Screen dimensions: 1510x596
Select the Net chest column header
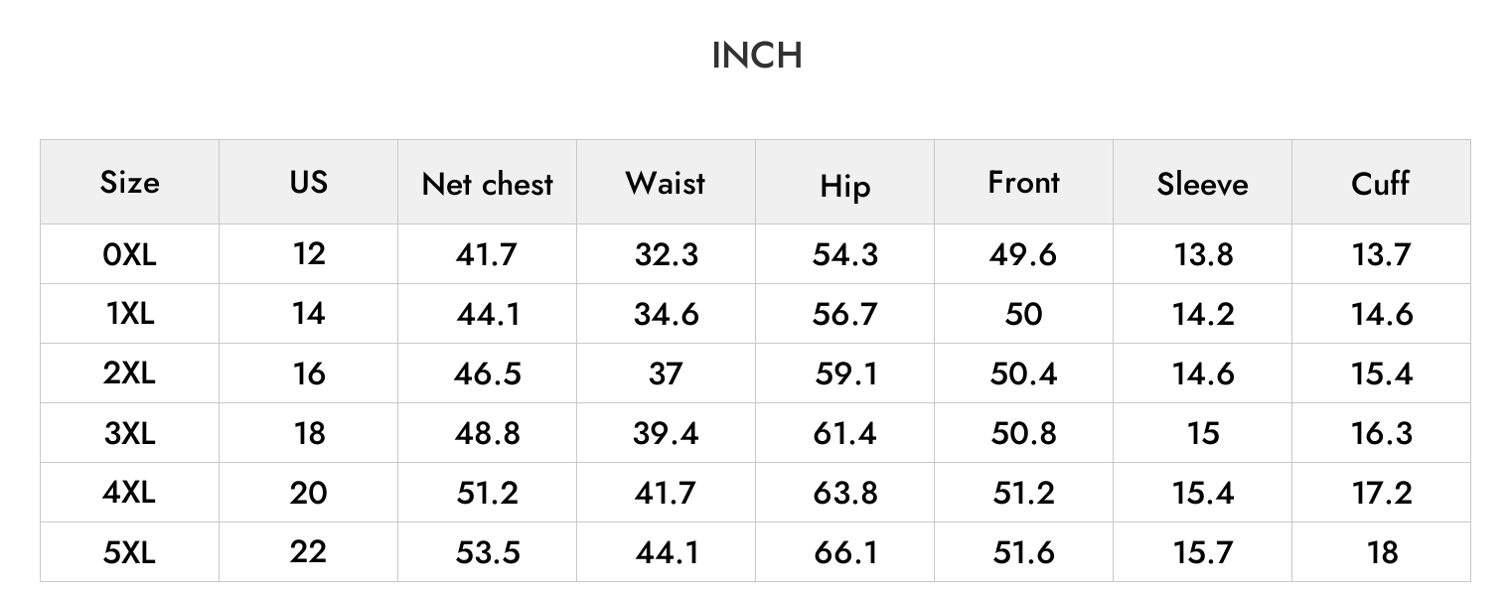487,184
